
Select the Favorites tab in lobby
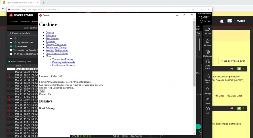pos(35,22)
